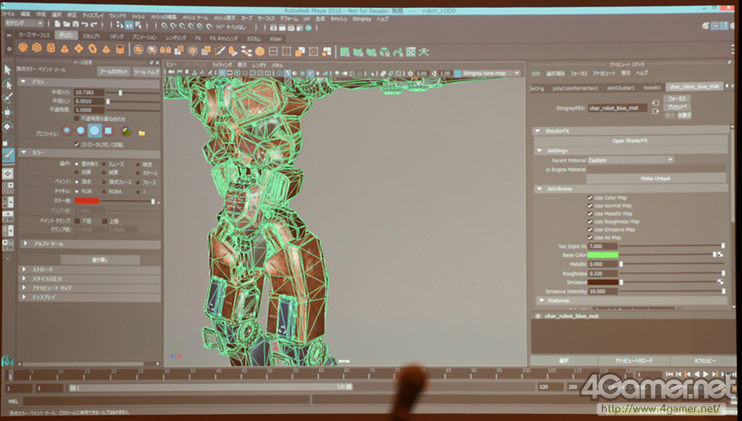Viewport: 742px width, 421px height.
Task: Choose the square brush profile
Action: click(109, 131)
